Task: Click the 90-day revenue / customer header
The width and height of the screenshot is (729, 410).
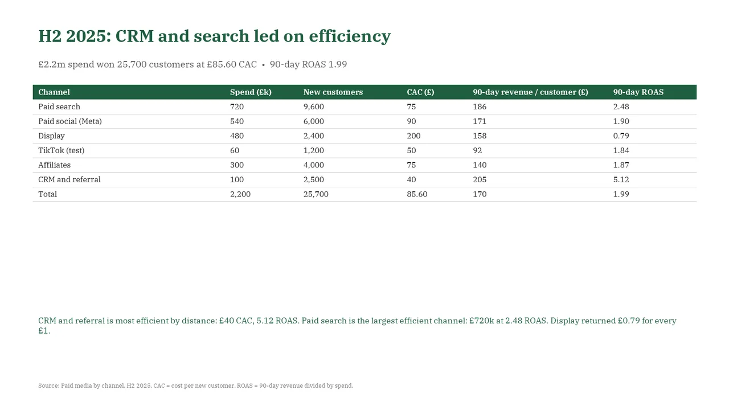Action: pos(530,92)
